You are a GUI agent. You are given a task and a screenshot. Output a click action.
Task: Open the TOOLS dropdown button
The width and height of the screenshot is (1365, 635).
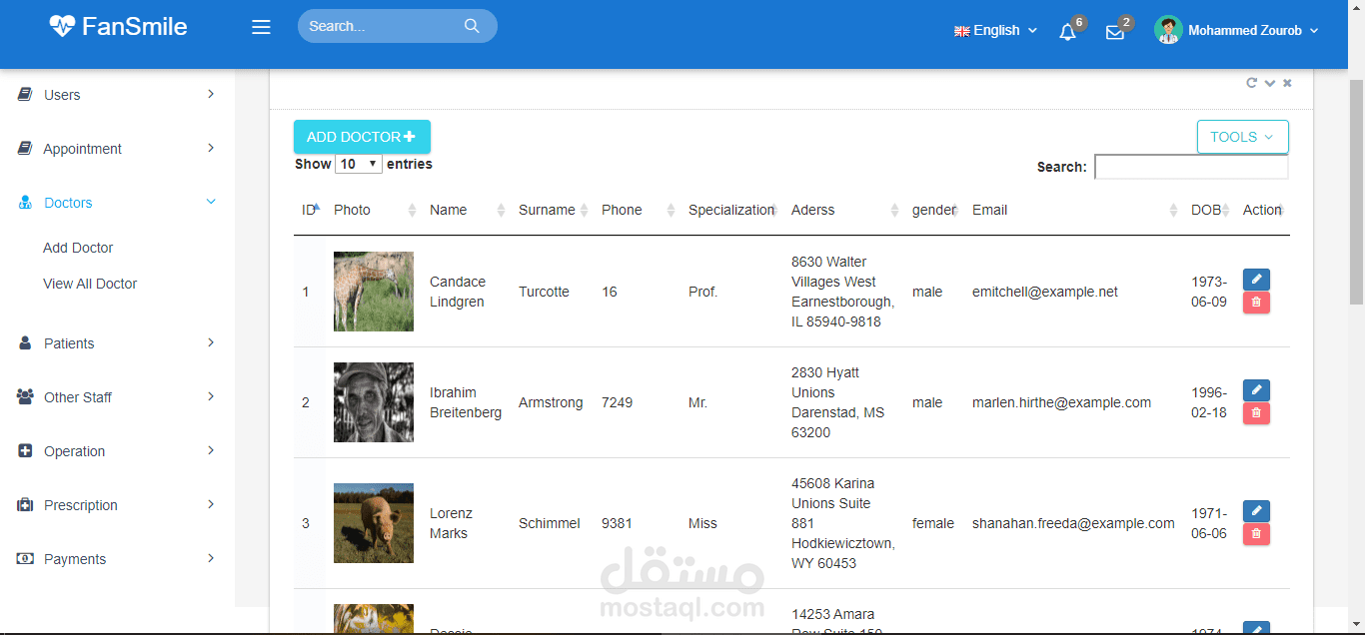click(1242, 137)
